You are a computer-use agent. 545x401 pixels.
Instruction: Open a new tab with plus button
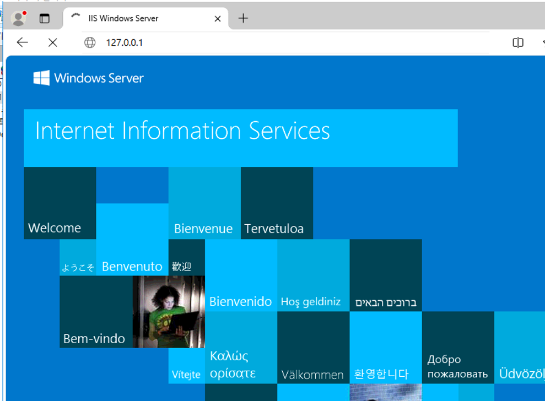point(244,18)
